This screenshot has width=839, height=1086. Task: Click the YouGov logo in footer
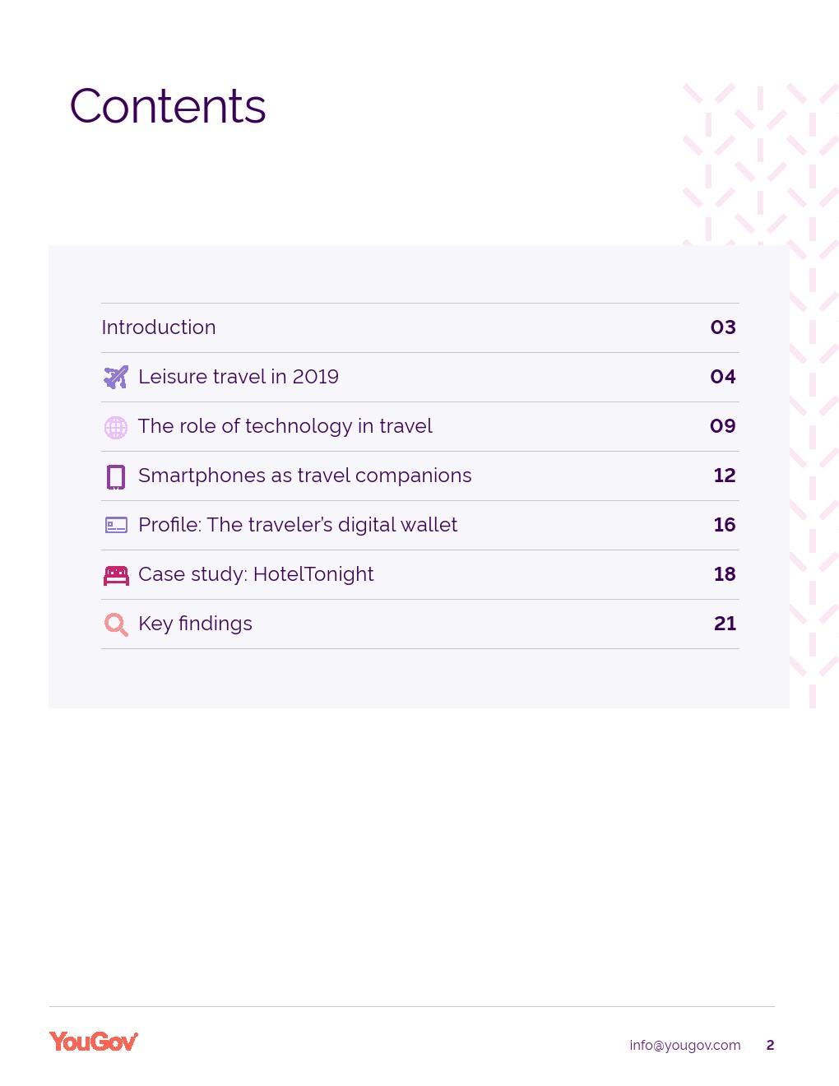point(94,1042)
